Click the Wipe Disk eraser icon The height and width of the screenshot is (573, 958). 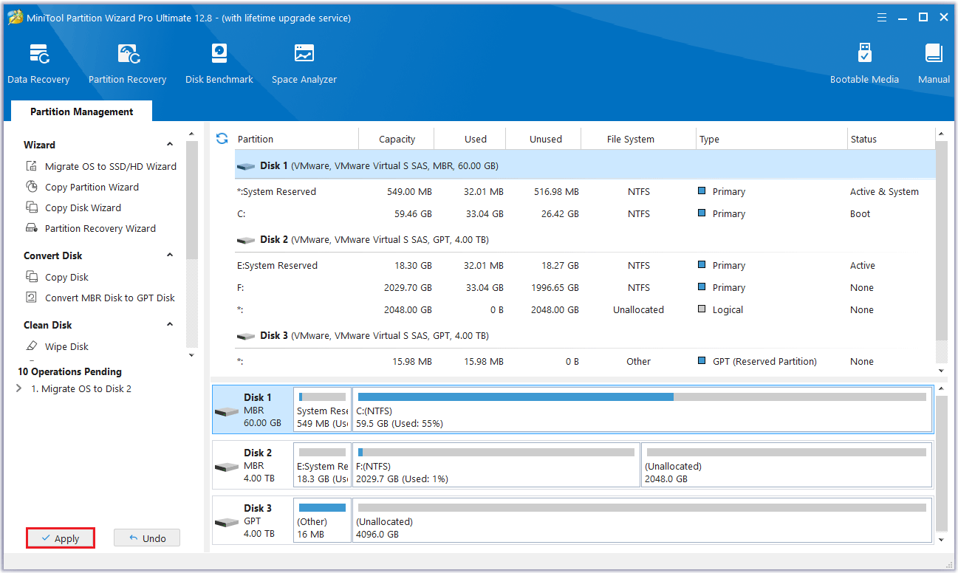pos(31,346)
